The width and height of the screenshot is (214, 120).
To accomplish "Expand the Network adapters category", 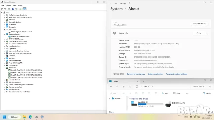I will tap(4, 61).
